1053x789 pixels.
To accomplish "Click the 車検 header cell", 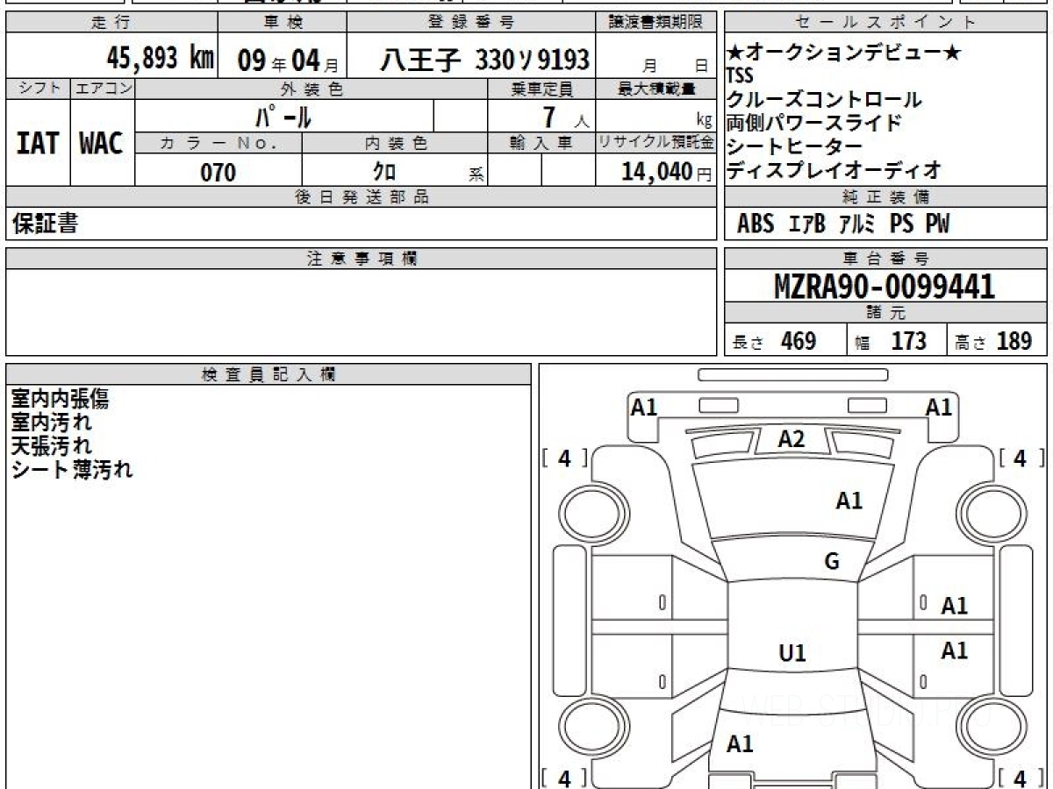I will click(282, 23).
